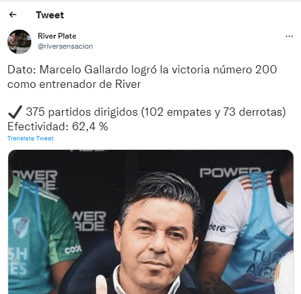Image resolution: width=301 pixels, height=294 pixels.
Task: Open the @riversensacion handle
Action: pyautogui.click(x=65, y=46)
